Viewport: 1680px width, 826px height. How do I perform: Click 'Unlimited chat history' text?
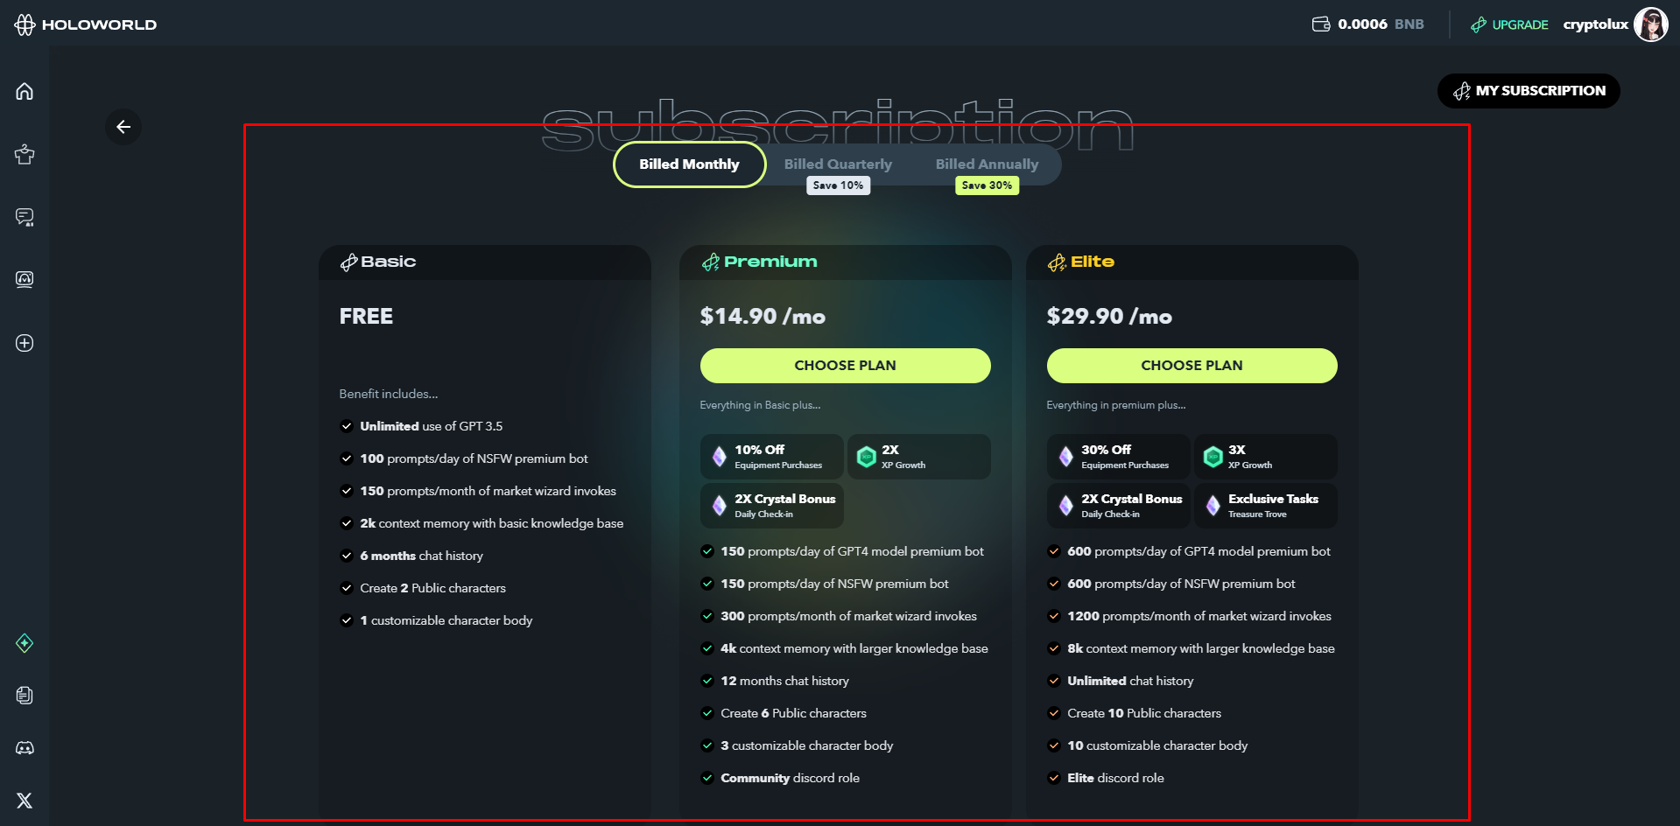[x=1130, y=681]
